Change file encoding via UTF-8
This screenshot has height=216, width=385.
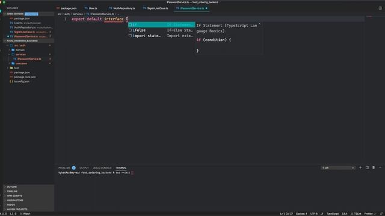[314, 214]
